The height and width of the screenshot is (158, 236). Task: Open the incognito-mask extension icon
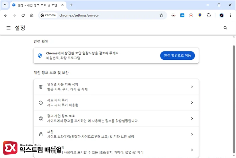pyautogui.click(x=173, y=15)
